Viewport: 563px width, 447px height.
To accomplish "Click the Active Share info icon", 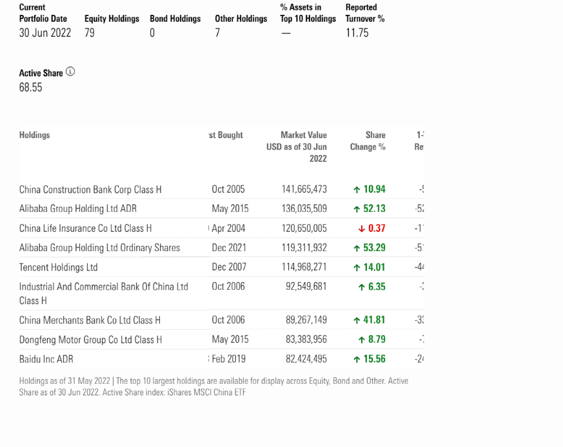I will 70,71.
